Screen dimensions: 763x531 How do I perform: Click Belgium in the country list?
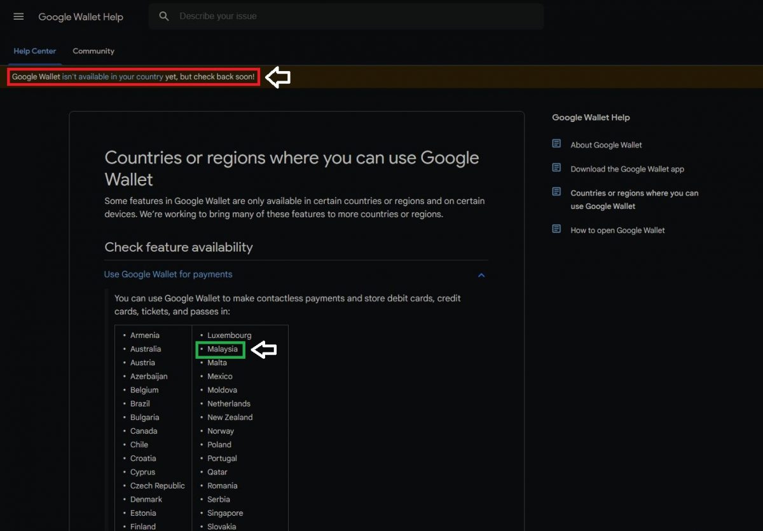tap(144, 390)
